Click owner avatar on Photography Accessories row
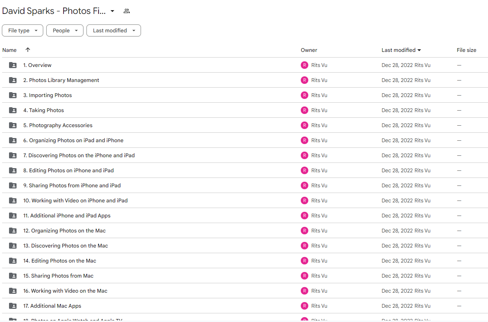Image resolution: width=488 pixels, height=322 pixels. tap(305, 125)
